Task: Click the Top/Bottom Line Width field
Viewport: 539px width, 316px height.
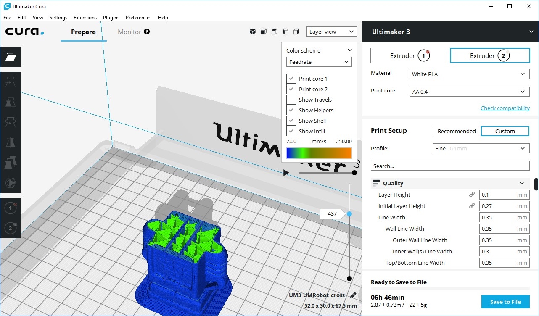Action: pos(504,263)
